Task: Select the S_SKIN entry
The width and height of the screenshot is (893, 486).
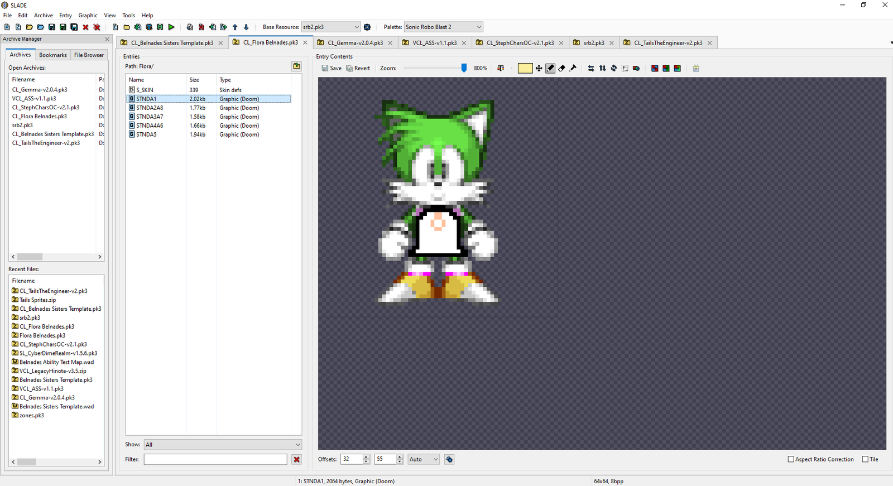Action: click(209, 90)
